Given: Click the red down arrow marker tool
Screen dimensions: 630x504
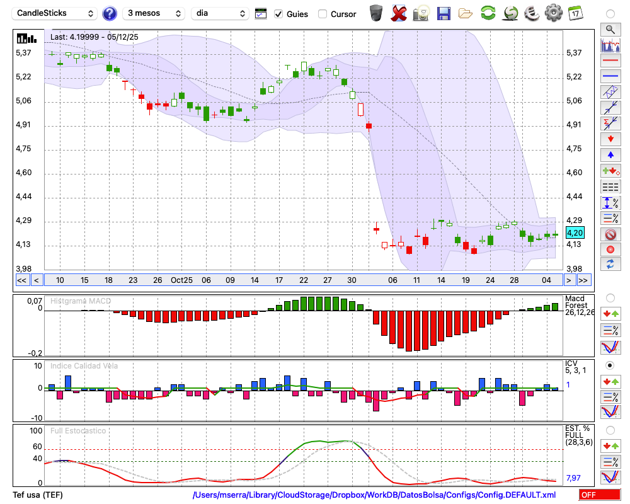Looking at the screenshot, I should [x=610, y=139].
